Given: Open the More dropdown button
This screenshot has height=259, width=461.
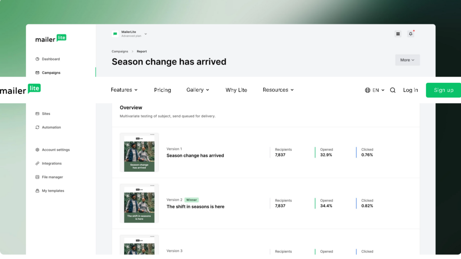Looking at the screenshot, I should (407, 60).
